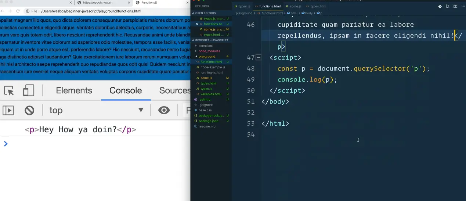Expand the exercises folder in Explorer
The image size is (466, 201).
click(x=205, y=46)
